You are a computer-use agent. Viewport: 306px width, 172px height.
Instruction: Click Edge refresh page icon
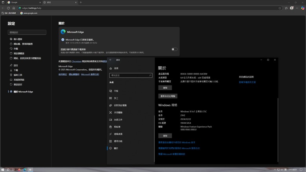click(x=8, y=8)
